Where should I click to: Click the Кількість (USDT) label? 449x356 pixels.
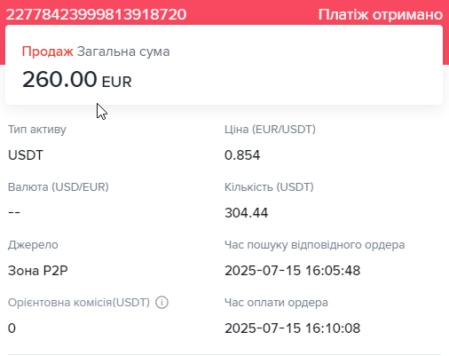[x=269, y=187]
